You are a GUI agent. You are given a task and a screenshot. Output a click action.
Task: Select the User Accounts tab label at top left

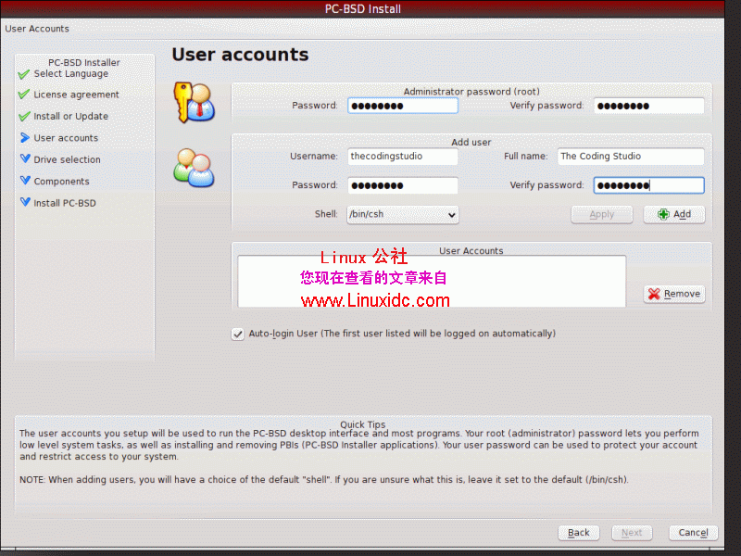pyautogui.click(x=37, y=29)
